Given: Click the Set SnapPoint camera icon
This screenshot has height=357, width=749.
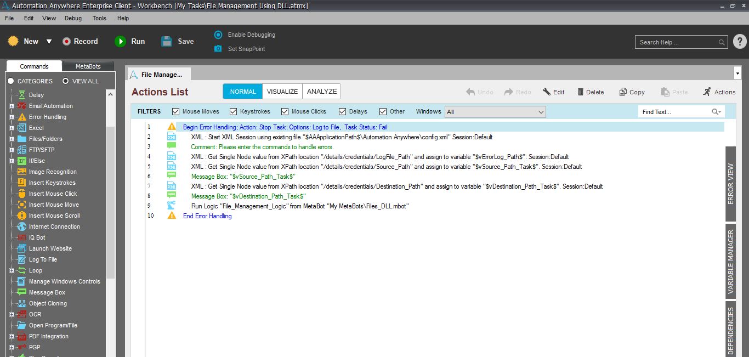Looking at the screenshot, I should 218,49.
